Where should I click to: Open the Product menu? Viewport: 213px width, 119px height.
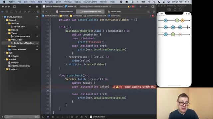click(68, 2)
